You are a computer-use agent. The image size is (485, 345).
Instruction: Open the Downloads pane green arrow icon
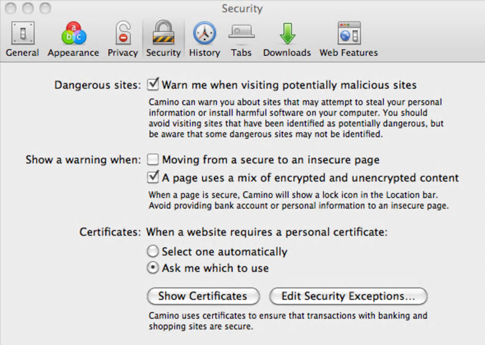tap(287, 34)
